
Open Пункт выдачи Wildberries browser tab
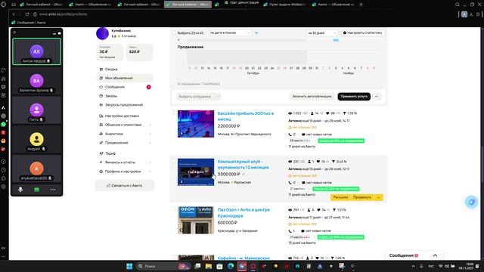pyautogui.click(x=284, y=5)
